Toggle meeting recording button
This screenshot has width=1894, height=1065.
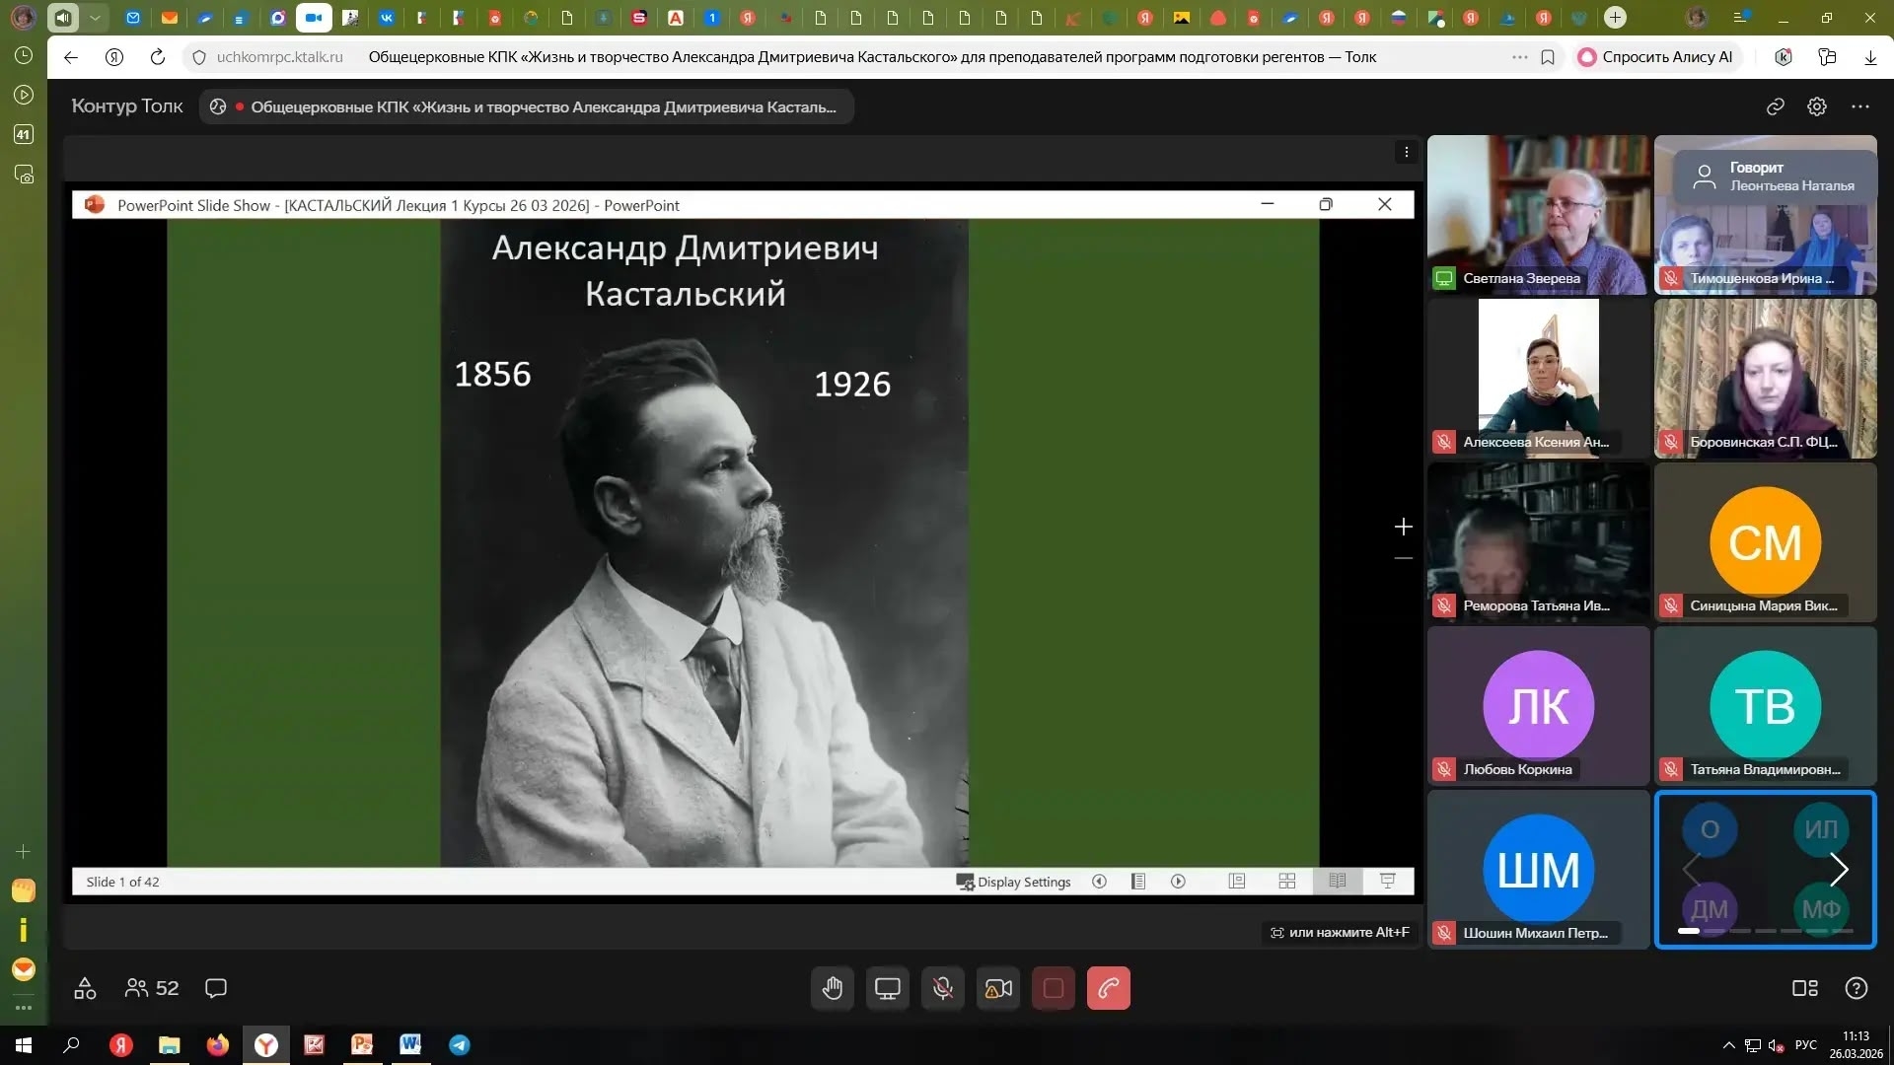(x=1053, y=988)
